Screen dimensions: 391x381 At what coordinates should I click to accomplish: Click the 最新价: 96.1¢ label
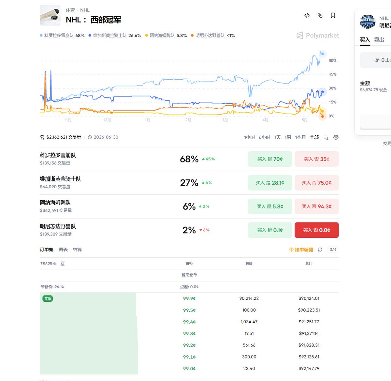pyautogui.click(x=52, y=287)
